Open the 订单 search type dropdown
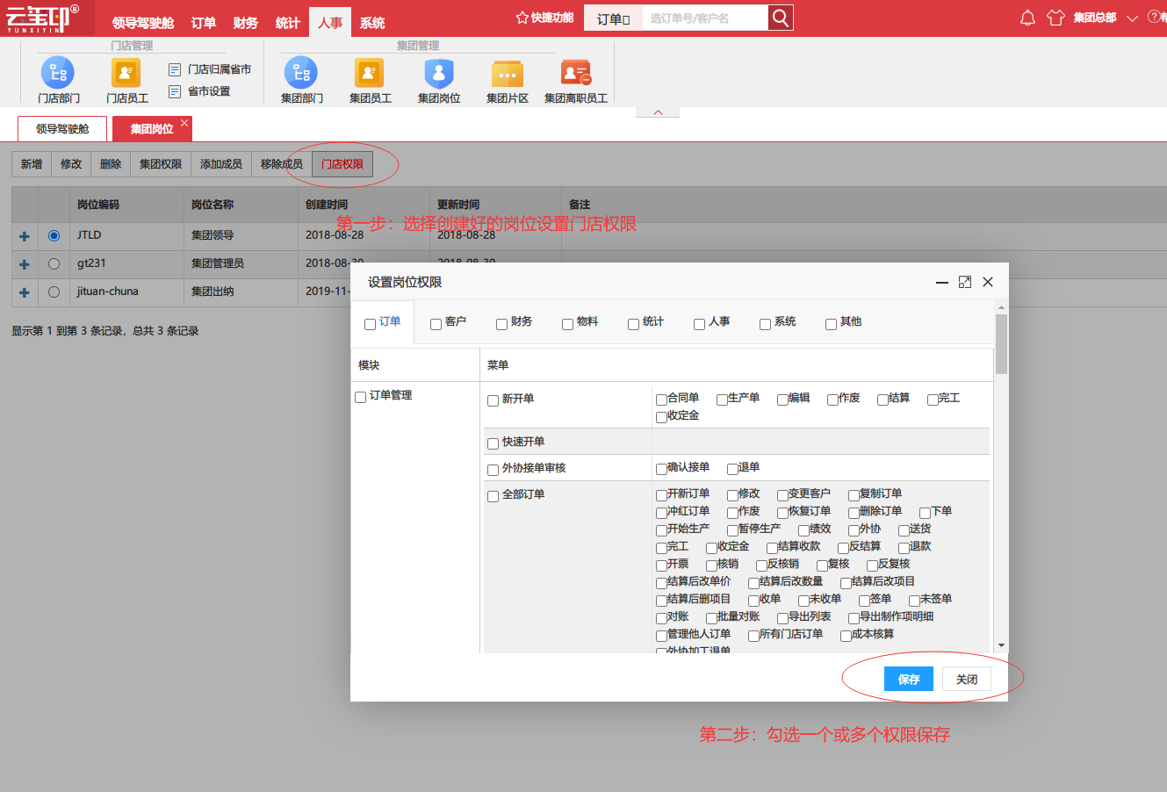The image size is (1167, 792). (614, 18)
